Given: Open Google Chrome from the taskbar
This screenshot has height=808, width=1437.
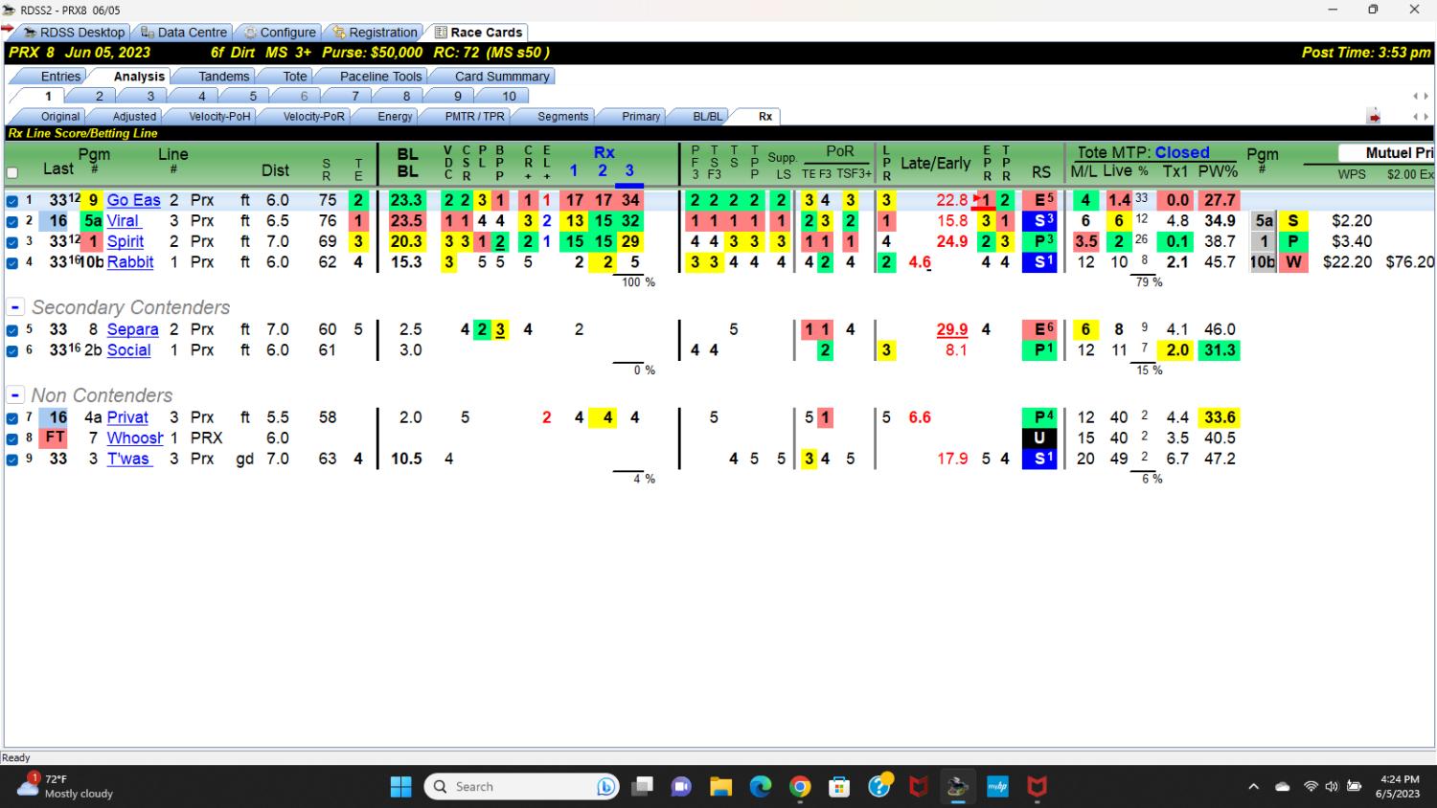Looking at the screenshot, I should tap(800, 787).
